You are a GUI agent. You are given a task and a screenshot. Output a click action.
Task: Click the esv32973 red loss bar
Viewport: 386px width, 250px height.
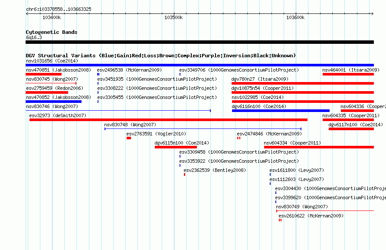(168, 120)
